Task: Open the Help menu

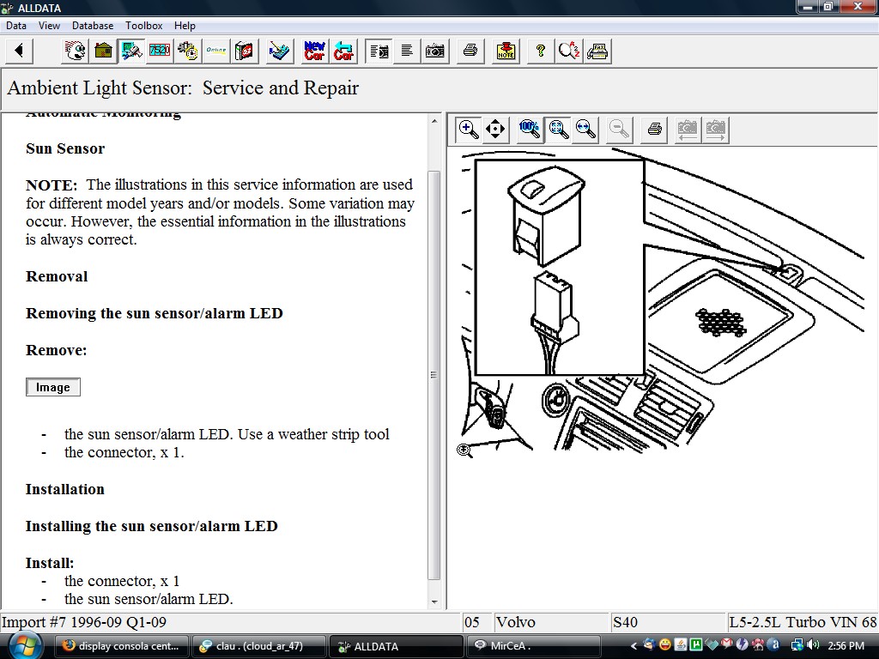Action: tap(185, 26)
